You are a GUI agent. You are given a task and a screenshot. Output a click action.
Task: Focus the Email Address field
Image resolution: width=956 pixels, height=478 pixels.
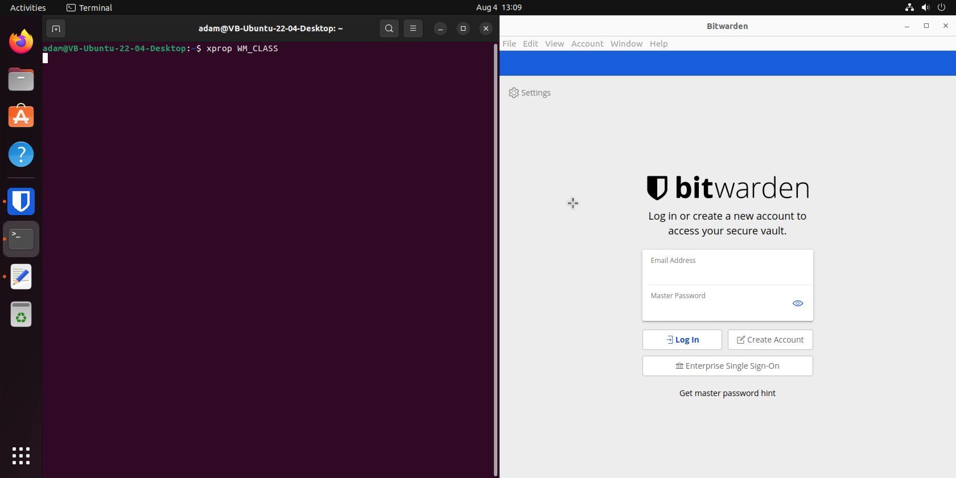728,267
